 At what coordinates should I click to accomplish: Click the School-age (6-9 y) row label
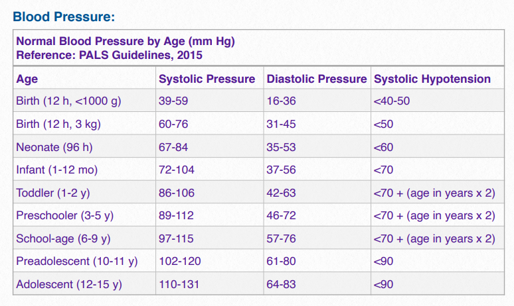pyautogui.click(x=64, y=238)
